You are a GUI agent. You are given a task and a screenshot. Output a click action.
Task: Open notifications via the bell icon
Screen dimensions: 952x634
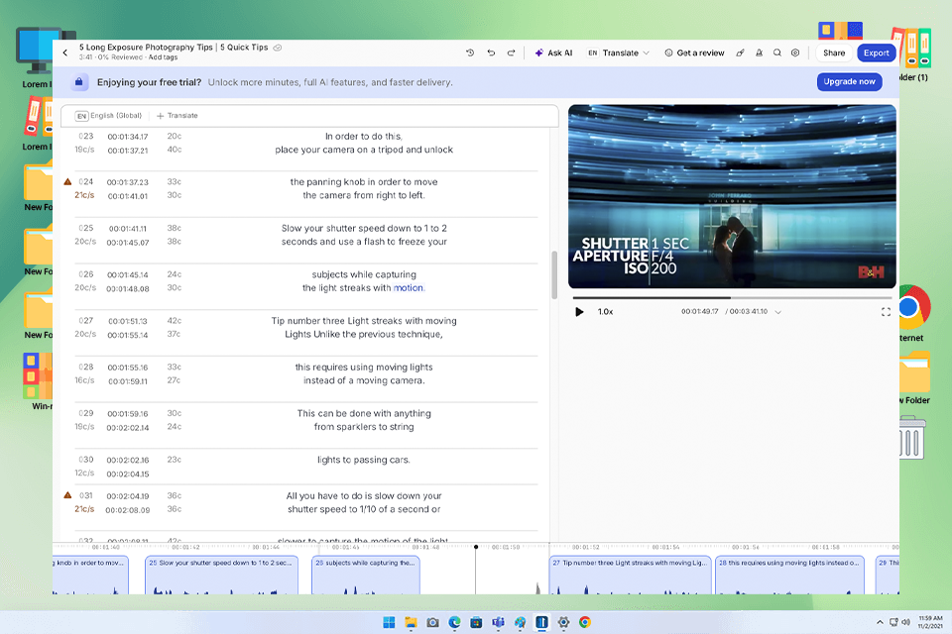pyautogui.click(x=759, y=53)
